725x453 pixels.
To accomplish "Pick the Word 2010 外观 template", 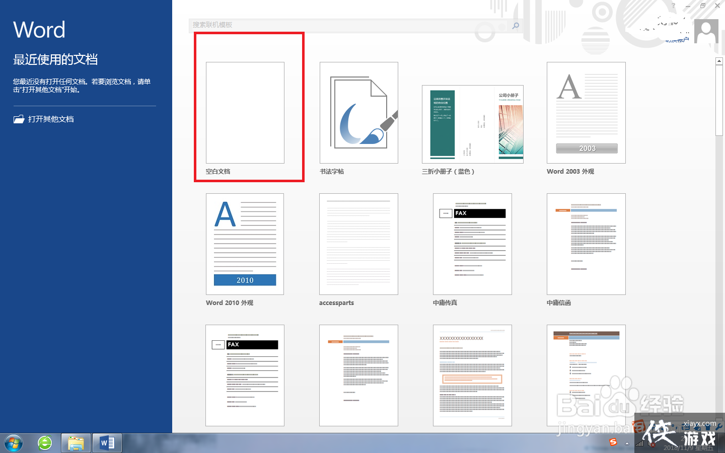I will (x=245, y=244).
